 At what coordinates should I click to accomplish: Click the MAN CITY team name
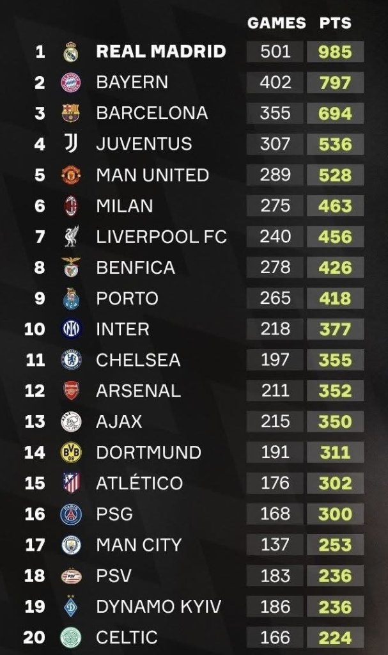[139, 545]
